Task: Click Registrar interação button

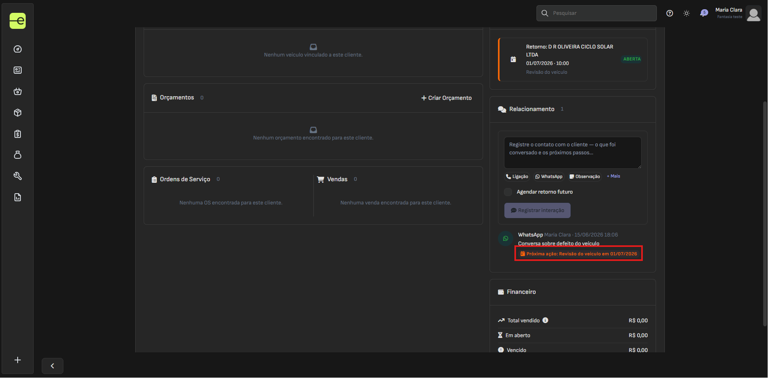Action: click(x=537, y=210)
